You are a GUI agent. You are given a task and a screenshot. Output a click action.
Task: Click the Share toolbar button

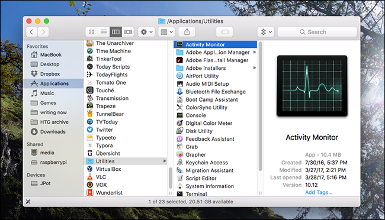tap(187, 32)
